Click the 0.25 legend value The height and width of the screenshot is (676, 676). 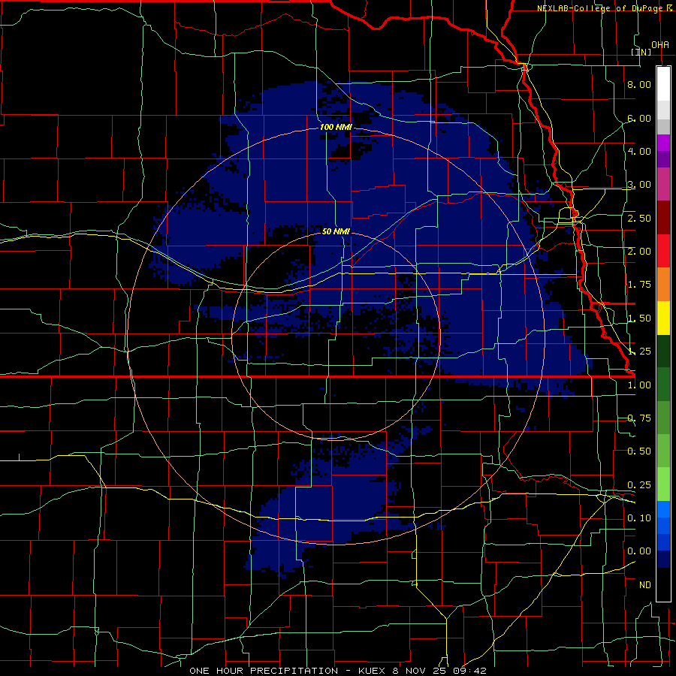click(639, 485)
